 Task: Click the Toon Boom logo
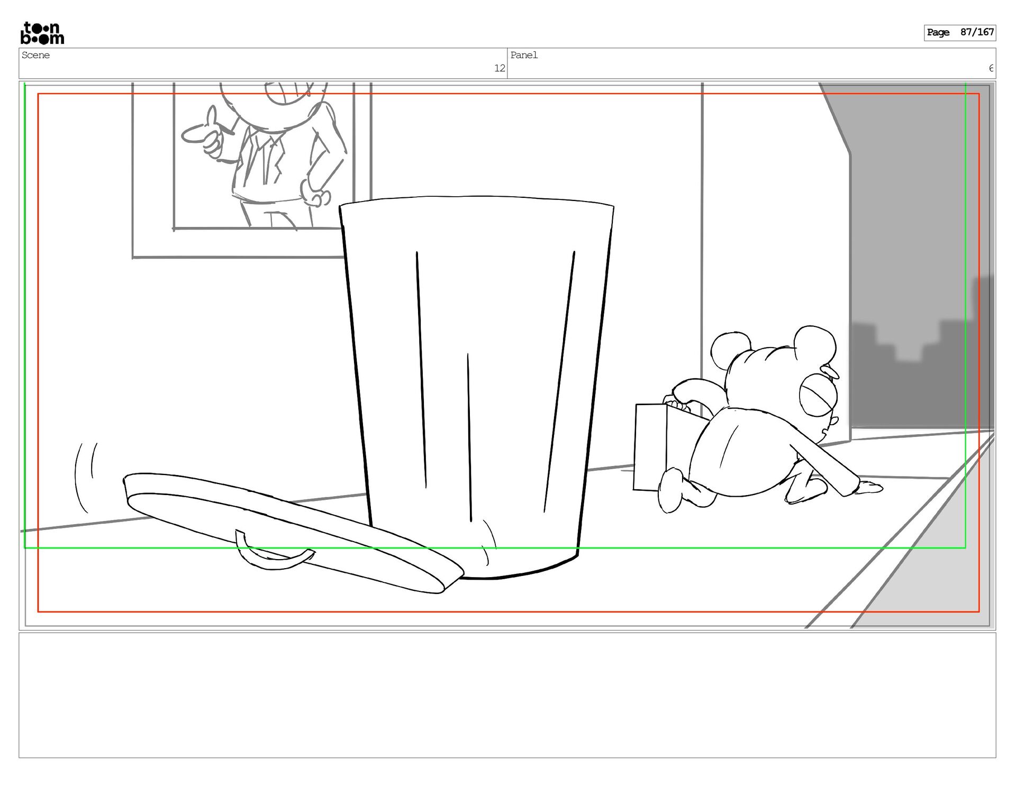[x=42, y=33]
